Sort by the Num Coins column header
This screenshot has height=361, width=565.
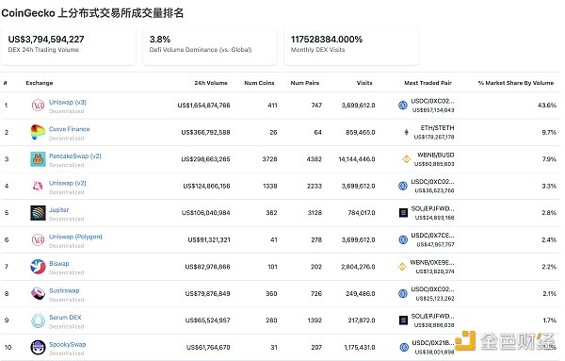coord(259,83)
